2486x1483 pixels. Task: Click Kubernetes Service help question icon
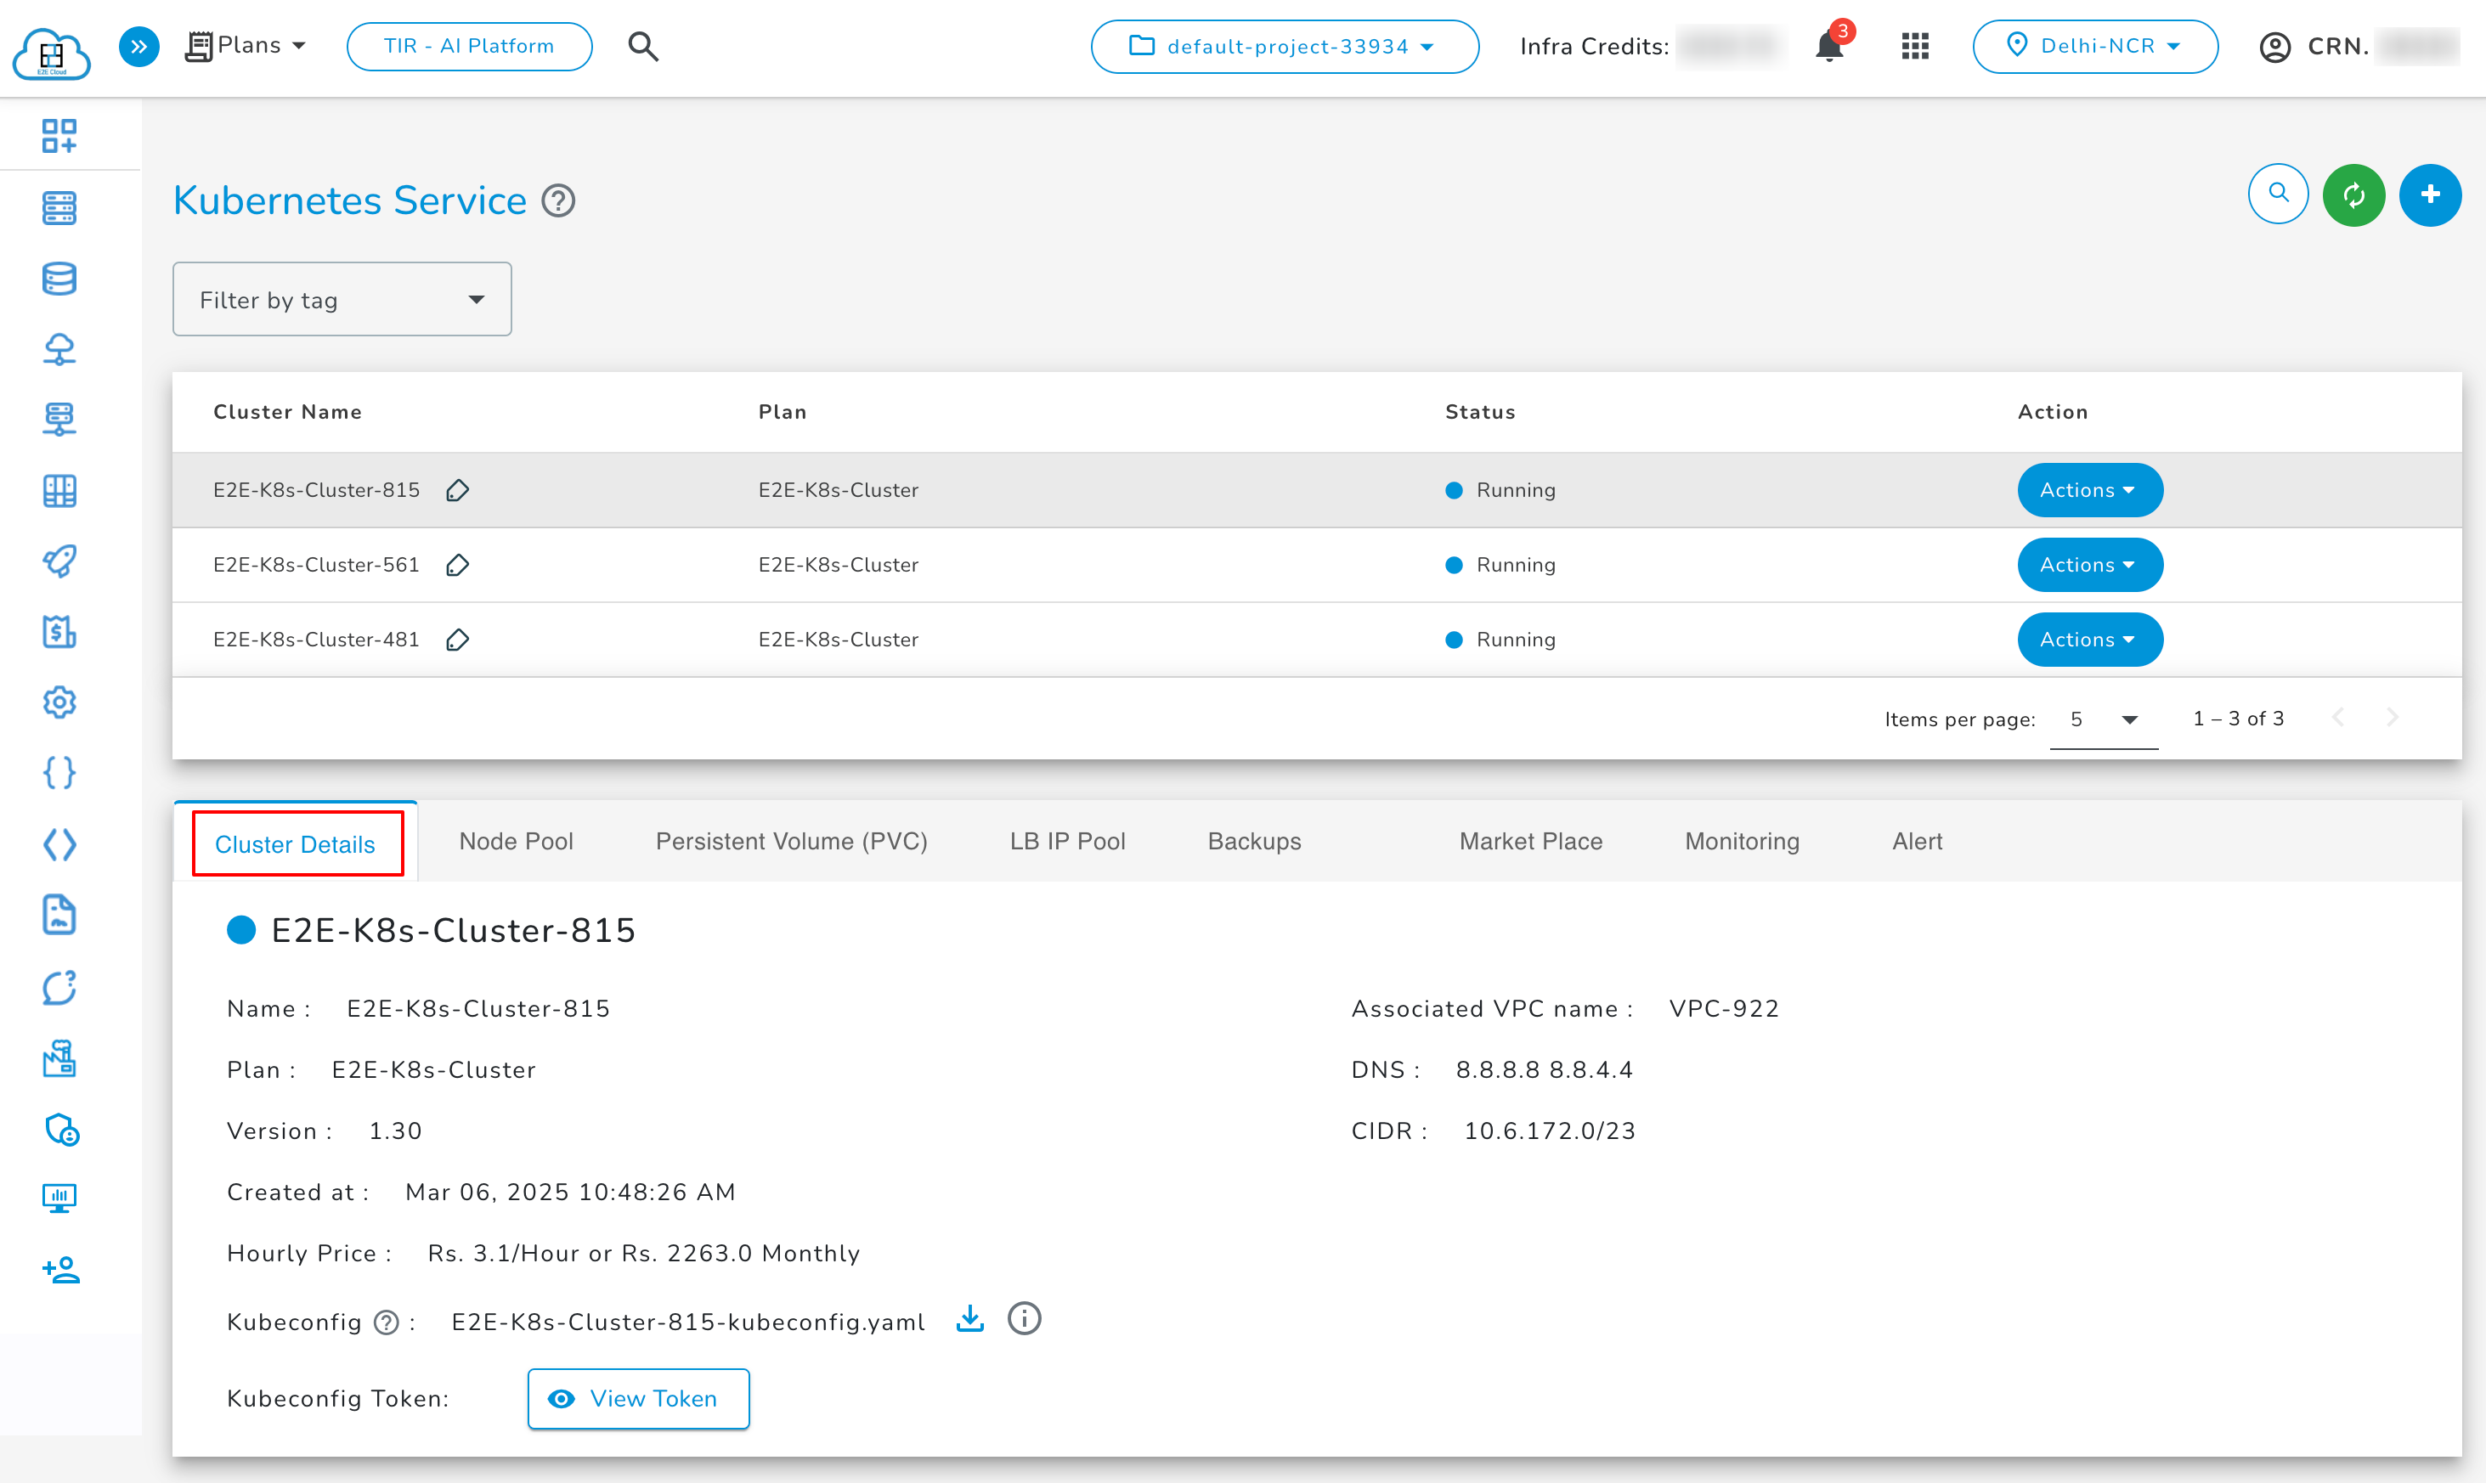point(557,200)
